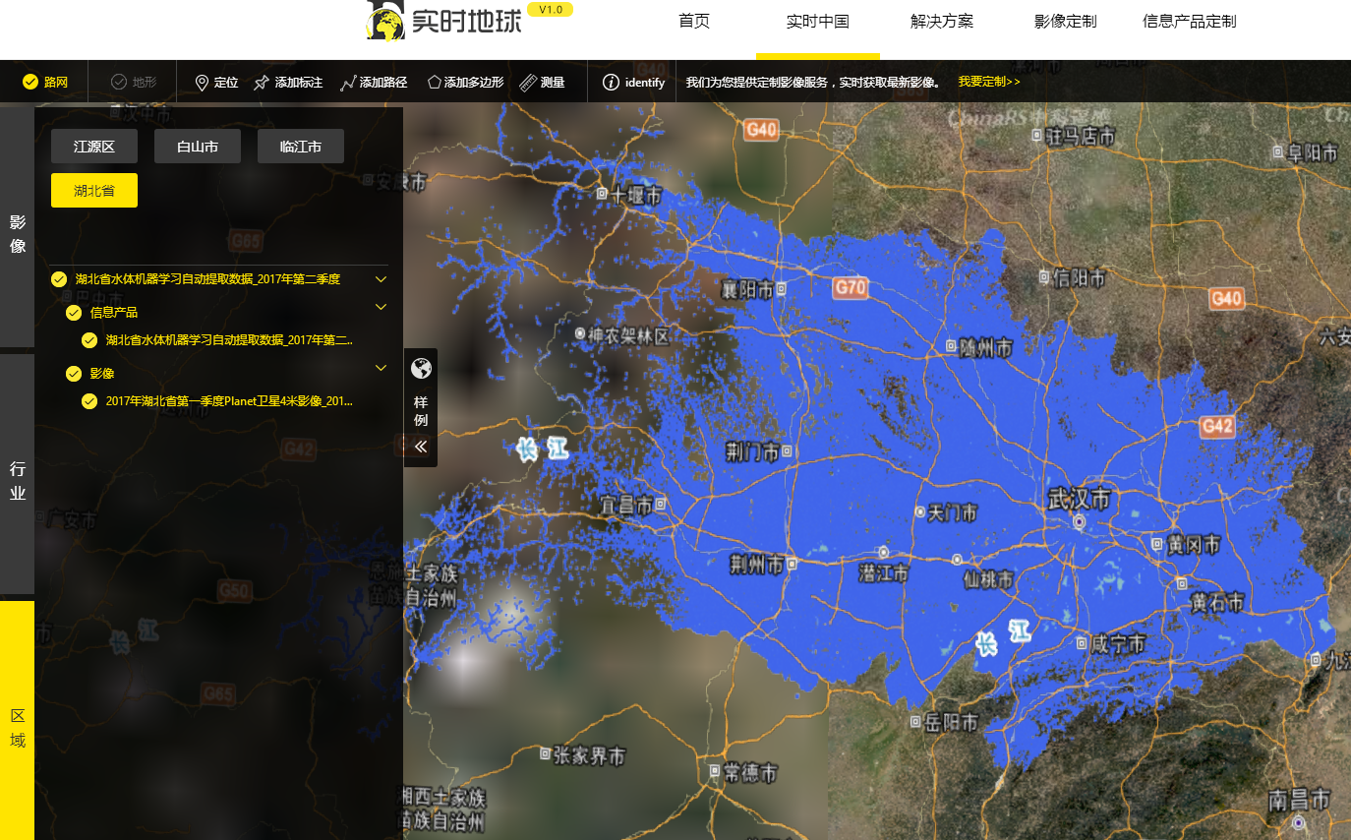The image size is (1351, 840).
Task: Uncheck the 湖北省水体机器学习自动提取数据_2017年第二... sub-layer checkbox
Action: (89, 340)
